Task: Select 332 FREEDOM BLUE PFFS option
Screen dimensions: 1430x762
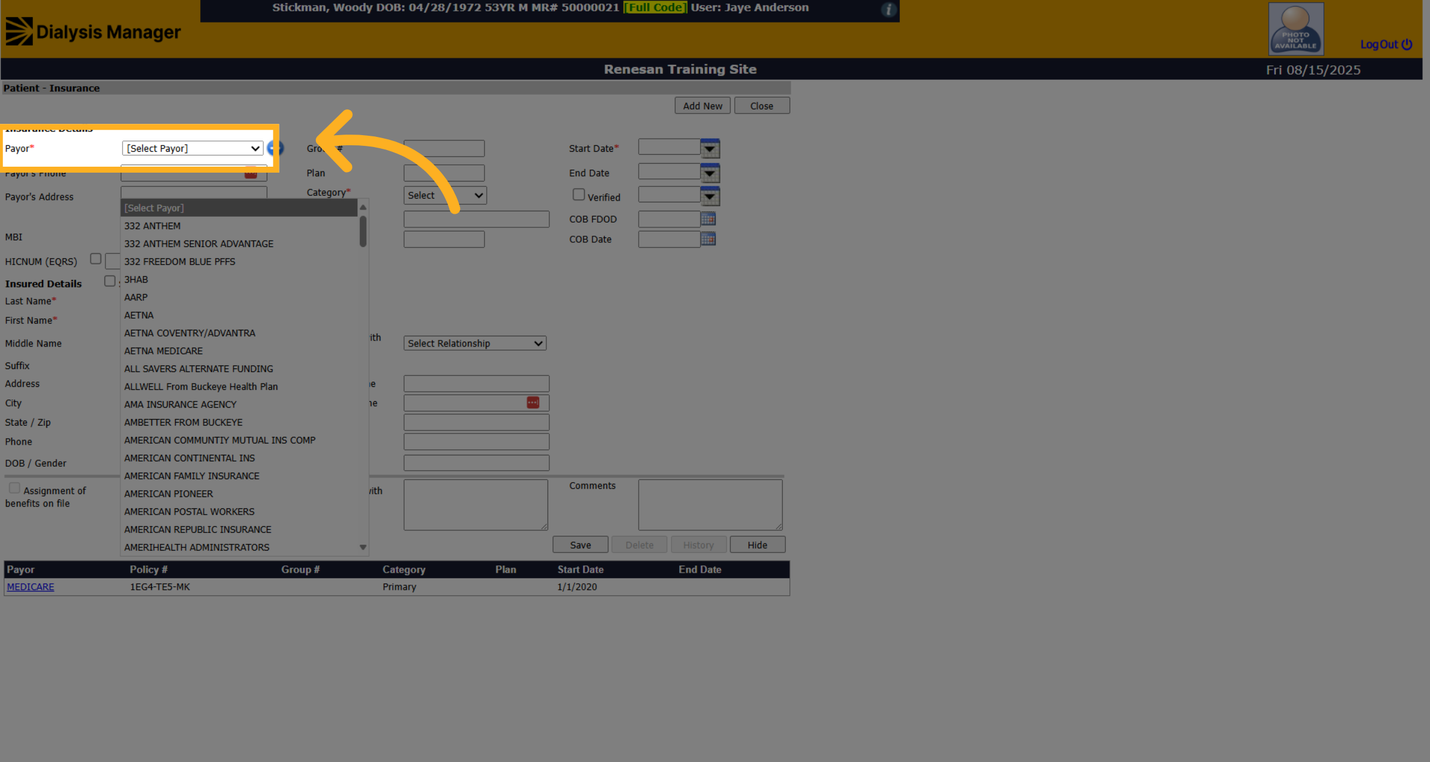Action: 239,261
